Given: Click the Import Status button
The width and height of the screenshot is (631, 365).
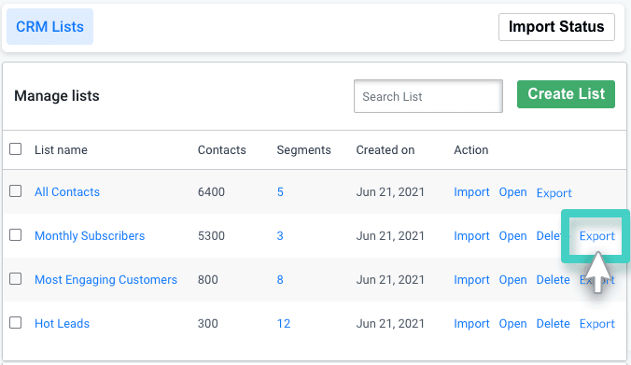Looking at the screenshot, I should coord(556,27).
